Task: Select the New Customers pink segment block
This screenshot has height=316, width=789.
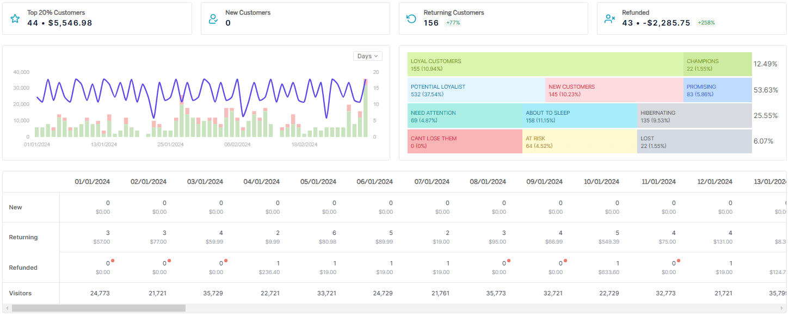Action: pos(614,90)
